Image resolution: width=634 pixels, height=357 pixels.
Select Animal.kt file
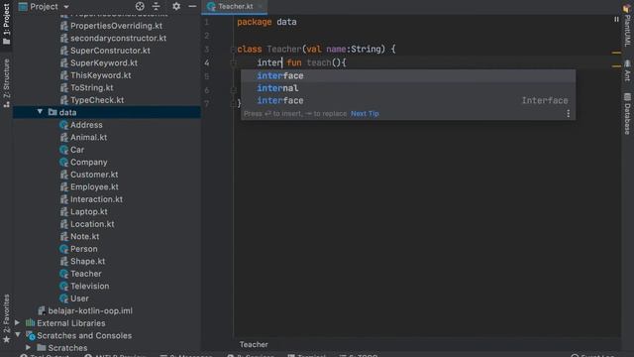coord(88,137)
